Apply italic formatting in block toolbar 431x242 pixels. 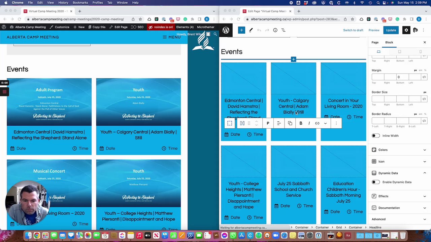coord(309,123)
